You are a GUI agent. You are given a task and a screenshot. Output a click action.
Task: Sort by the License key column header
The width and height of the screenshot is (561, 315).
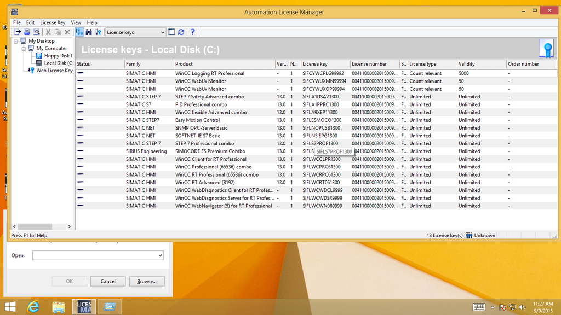point(325,64)
